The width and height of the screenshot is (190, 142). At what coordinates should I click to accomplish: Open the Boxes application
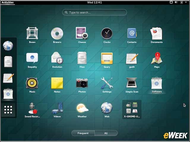click(32, 35)
